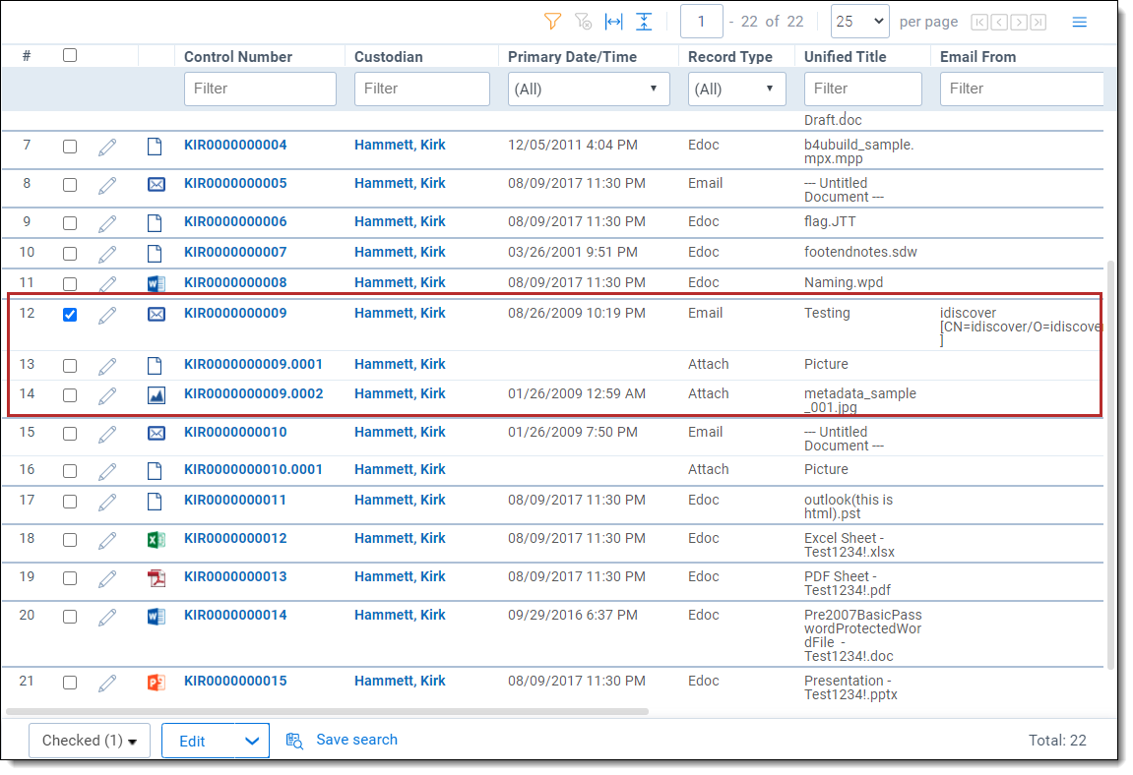
Task: Uncheck the checkbox for row 12
Action: point(70,315)
